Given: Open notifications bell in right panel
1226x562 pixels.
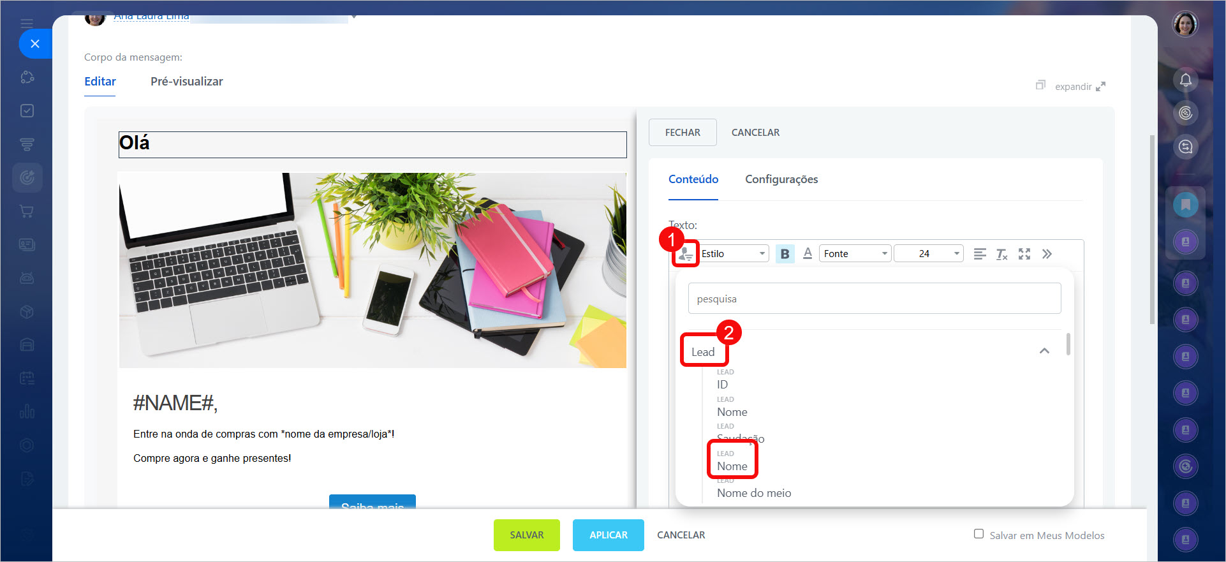Looking at the screenshot, I should [x=1185, y=80].
